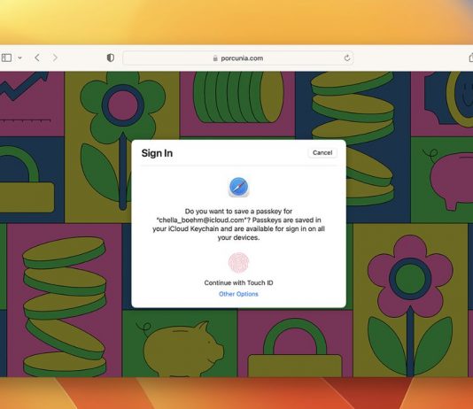This screenshot has height=409, width=473.
Task: Toggle the Safari sidebar icon
Action: click(x=6, y=58)
